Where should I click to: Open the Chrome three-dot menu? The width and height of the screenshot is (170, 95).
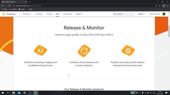click(x=168, y=6)
